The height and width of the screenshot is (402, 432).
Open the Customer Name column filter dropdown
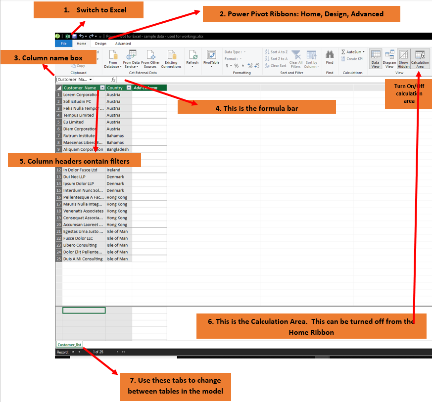point(102,88)
